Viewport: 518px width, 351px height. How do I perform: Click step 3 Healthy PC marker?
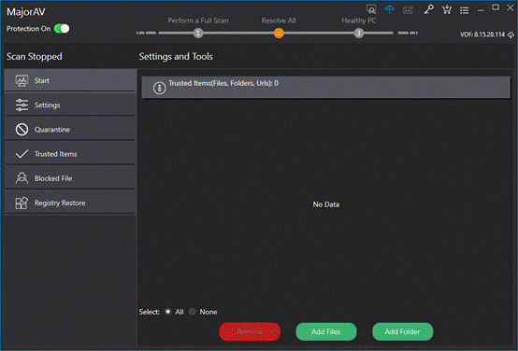(359, 33)
